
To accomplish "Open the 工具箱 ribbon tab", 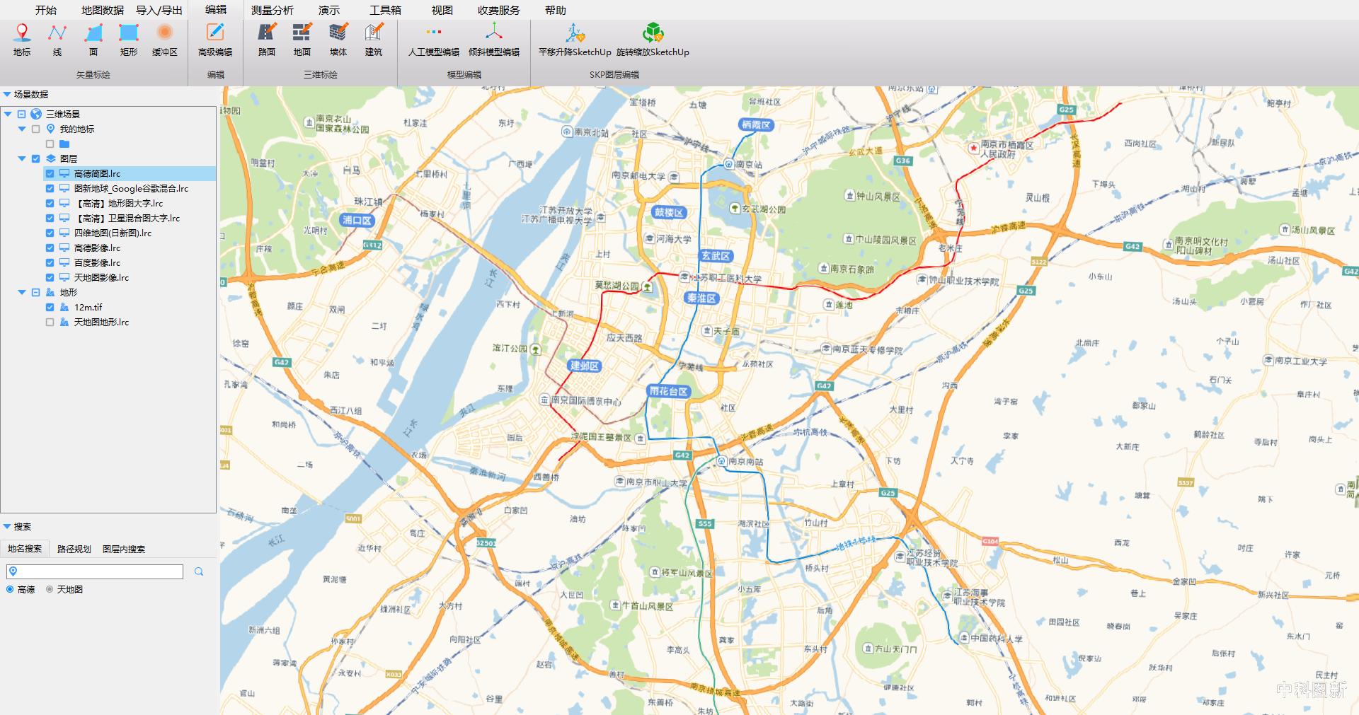I will [x=386, y=10].
